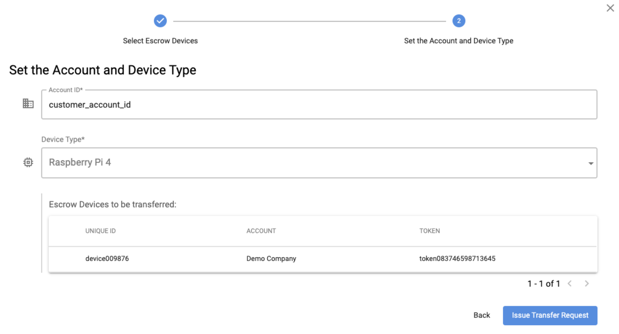Click the building icon beside Account ID
The image size is (619, 334).
[x=28, y=103]
